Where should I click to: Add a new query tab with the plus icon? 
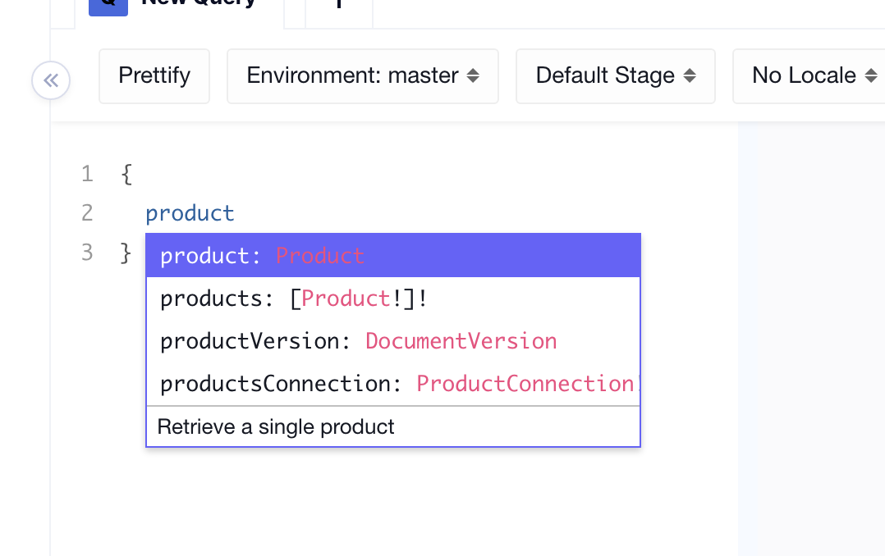[x=338, y=5]
